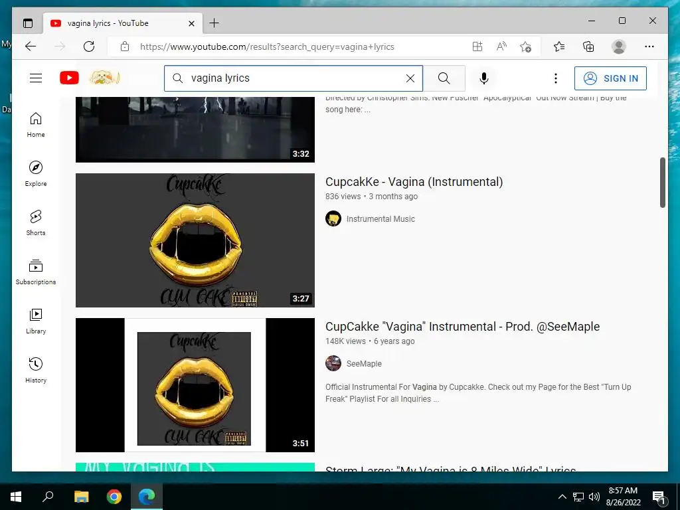Go back with the browser back arrow
The width and height of the screenshot is (680, 510).
[31, 46]
